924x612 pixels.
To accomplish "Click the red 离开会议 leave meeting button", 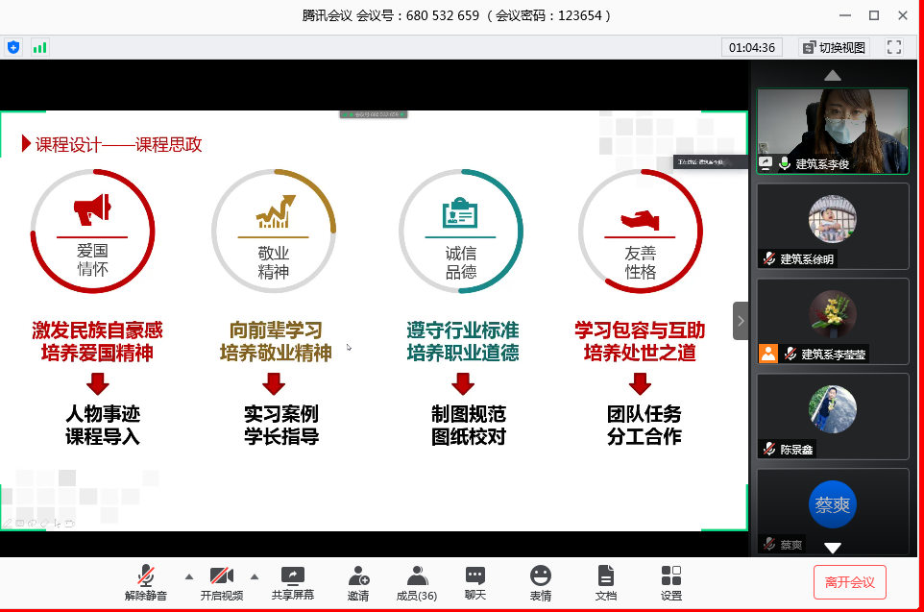I will coord(849,582).
